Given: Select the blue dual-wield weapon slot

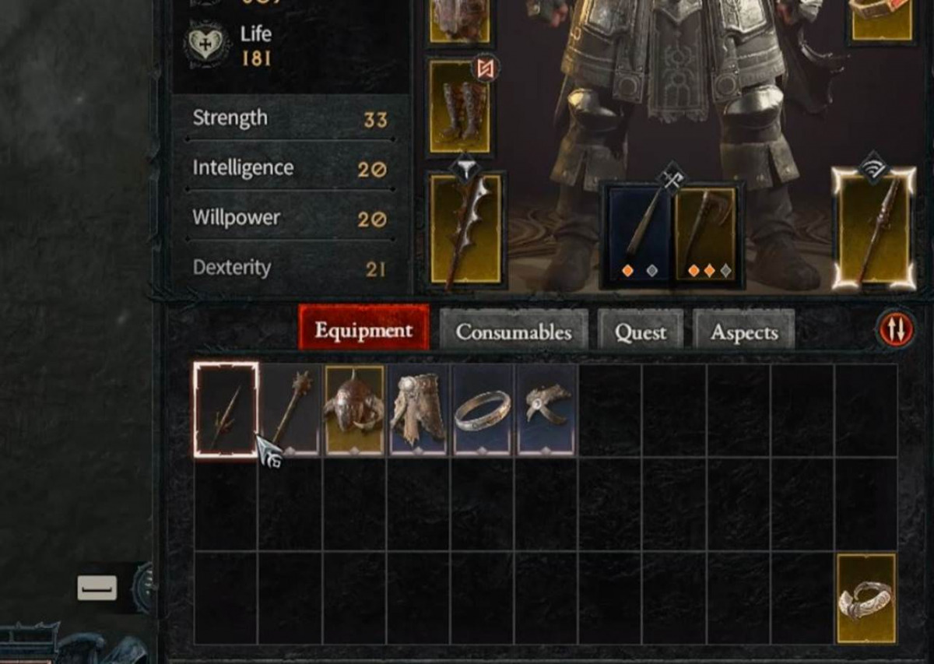Looking at the screenshot, I should coord(641,234).
